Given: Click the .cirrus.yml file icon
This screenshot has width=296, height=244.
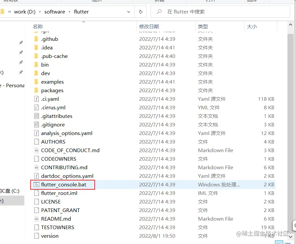Looking at the screenshot, I should tap(37, 107).
